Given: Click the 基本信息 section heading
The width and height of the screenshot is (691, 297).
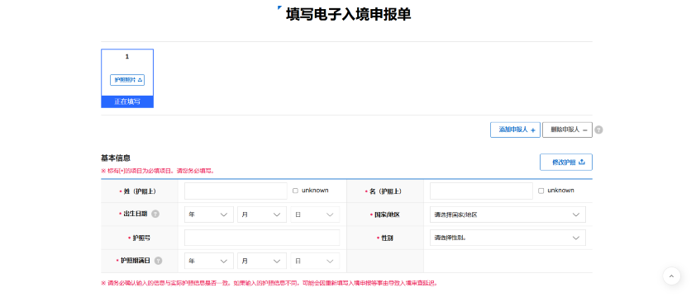Looking at the screenshot, I should (116, 158).
